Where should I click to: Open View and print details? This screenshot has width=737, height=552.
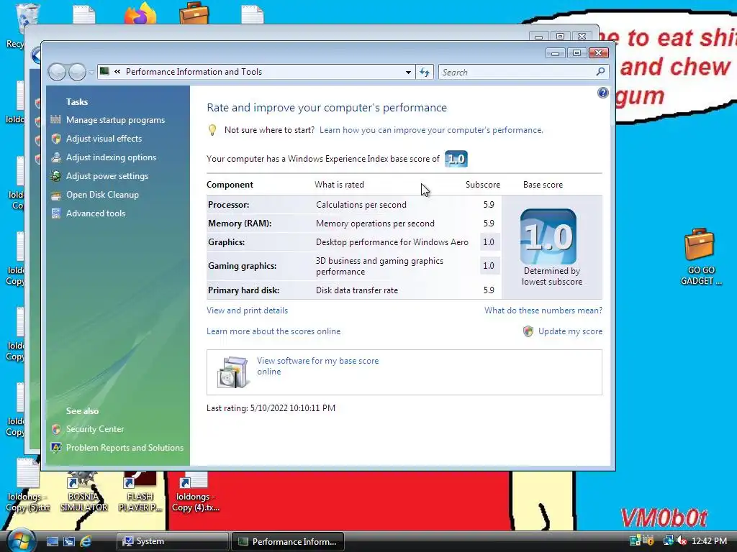click(x=248, y=310)
